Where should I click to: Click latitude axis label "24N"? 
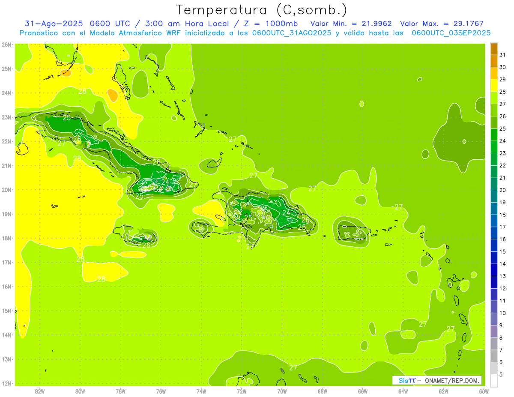[x=6, y=93]
